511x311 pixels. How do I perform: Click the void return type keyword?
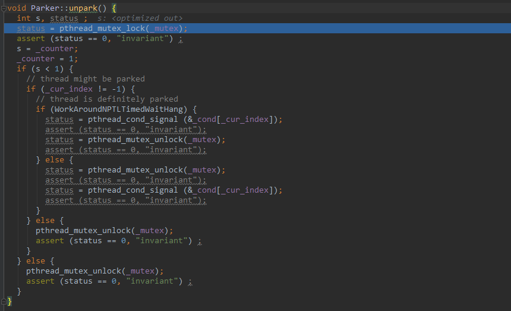pyautogui.click(x=17, y=8)
